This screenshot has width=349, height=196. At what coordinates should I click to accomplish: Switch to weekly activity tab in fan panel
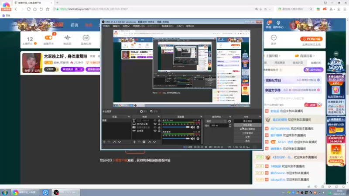coord(280,63)
